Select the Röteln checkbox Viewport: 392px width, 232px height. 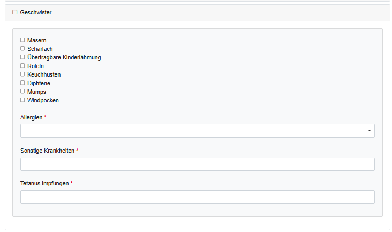[22, 65]
